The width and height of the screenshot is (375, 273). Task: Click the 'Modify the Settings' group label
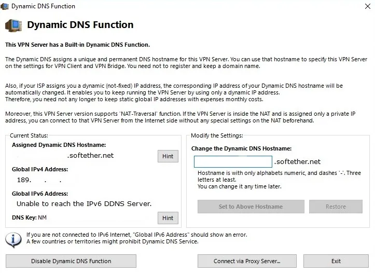pos(216,135)
